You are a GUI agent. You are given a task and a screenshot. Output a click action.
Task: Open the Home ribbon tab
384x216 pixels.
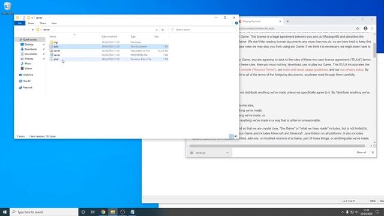point(31,23)
